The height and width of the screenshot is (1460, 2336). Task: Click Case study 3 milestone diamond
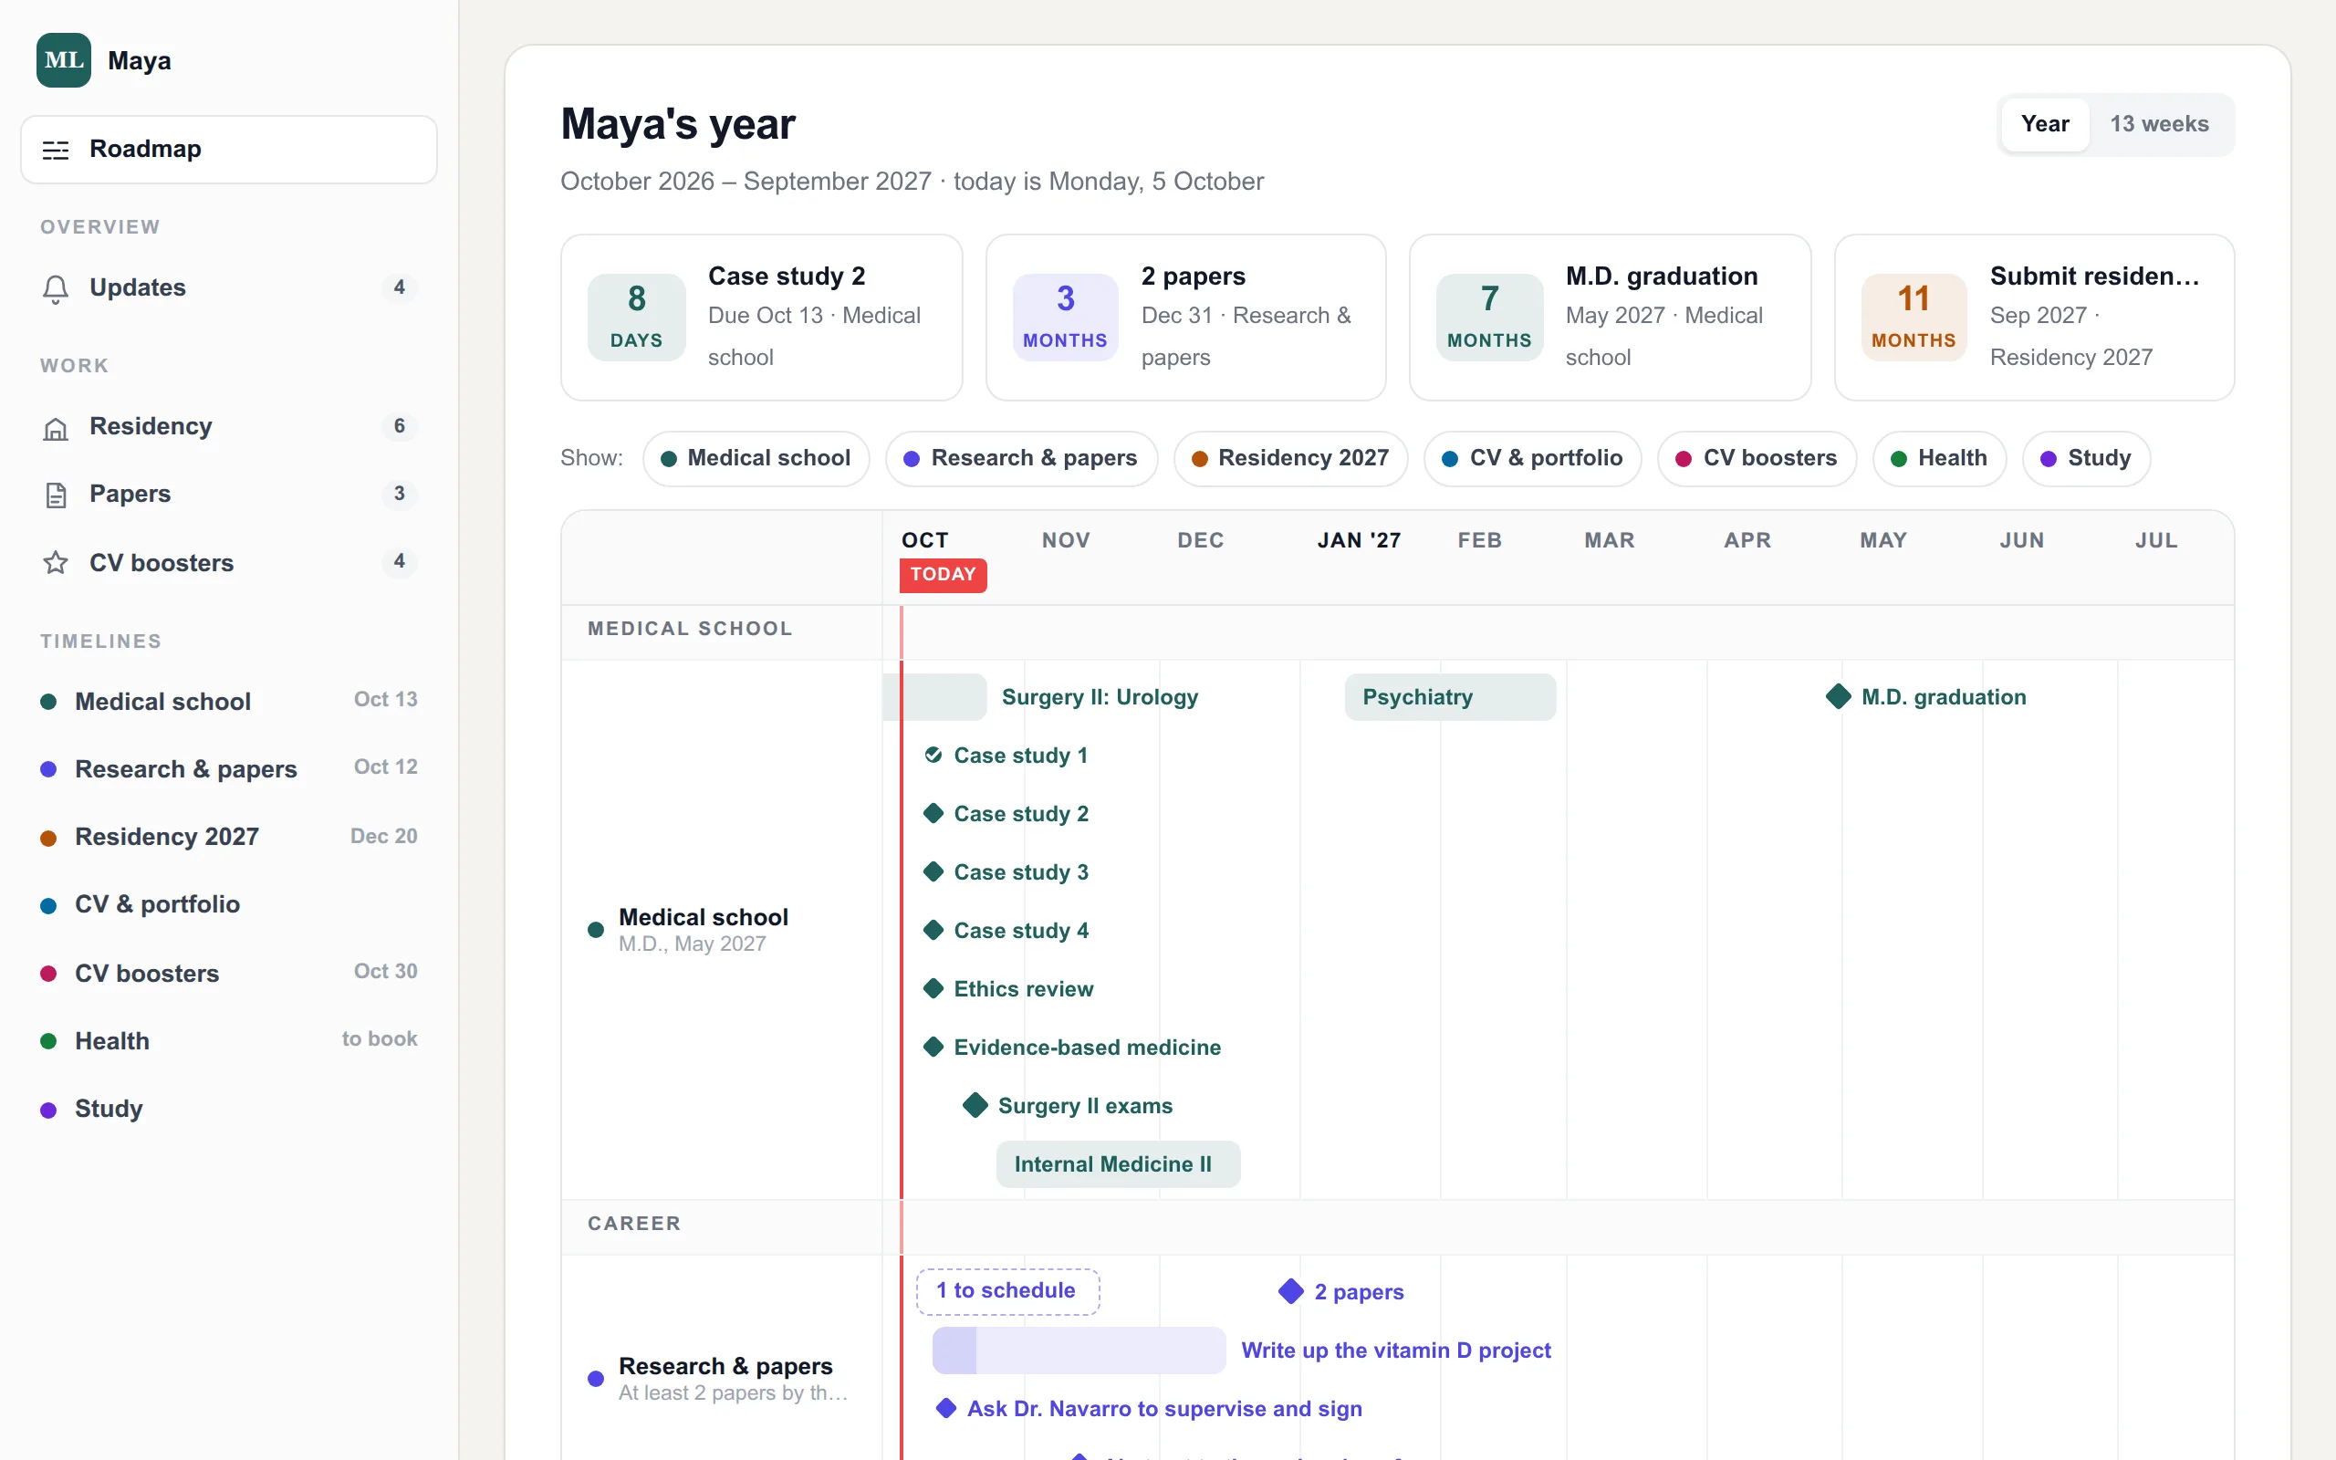933,872
